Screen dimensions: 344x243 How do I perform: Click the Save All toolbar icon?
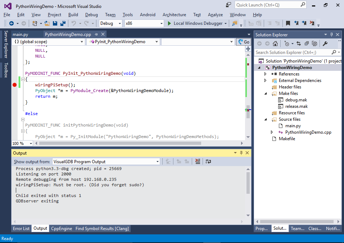[x=63, y=23]
